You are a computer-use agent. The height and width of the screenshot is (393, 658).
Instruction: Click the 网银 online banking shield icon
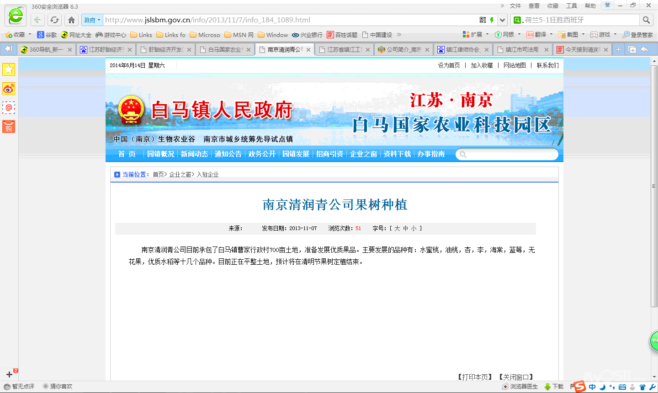[x=498, y=34]
